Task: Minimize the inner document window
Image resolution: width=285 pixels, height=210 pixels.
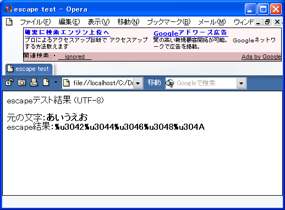Action: coord(258,22)
